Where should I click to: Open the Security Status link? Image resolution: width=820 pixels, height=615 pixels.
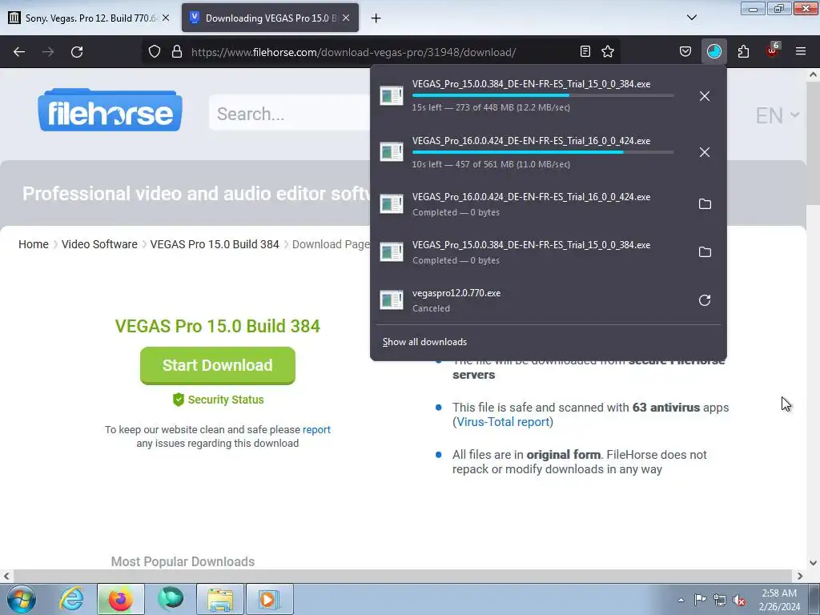(x=218, y=400)
